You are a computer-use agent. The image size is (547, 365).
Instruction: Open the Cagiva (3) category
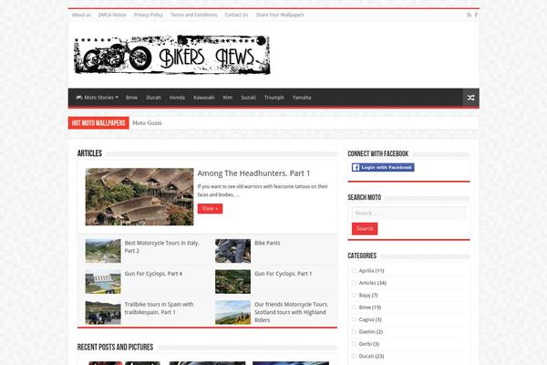[x=370, y=319]
